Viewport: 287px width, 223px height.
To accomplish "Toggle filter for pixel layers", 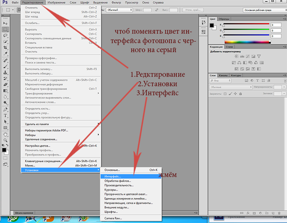I will [246, 80].
